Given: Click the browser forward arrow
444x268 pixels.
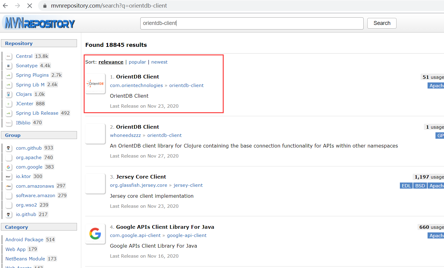Looking at the screenshot, I should 18,6.
